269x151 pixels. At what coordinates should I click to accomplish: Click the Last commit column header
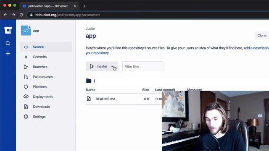coord(165,89)
